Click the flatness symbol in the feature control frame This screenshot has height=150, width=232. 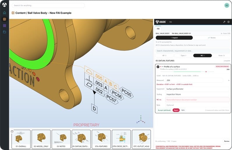tap(89, 85)
